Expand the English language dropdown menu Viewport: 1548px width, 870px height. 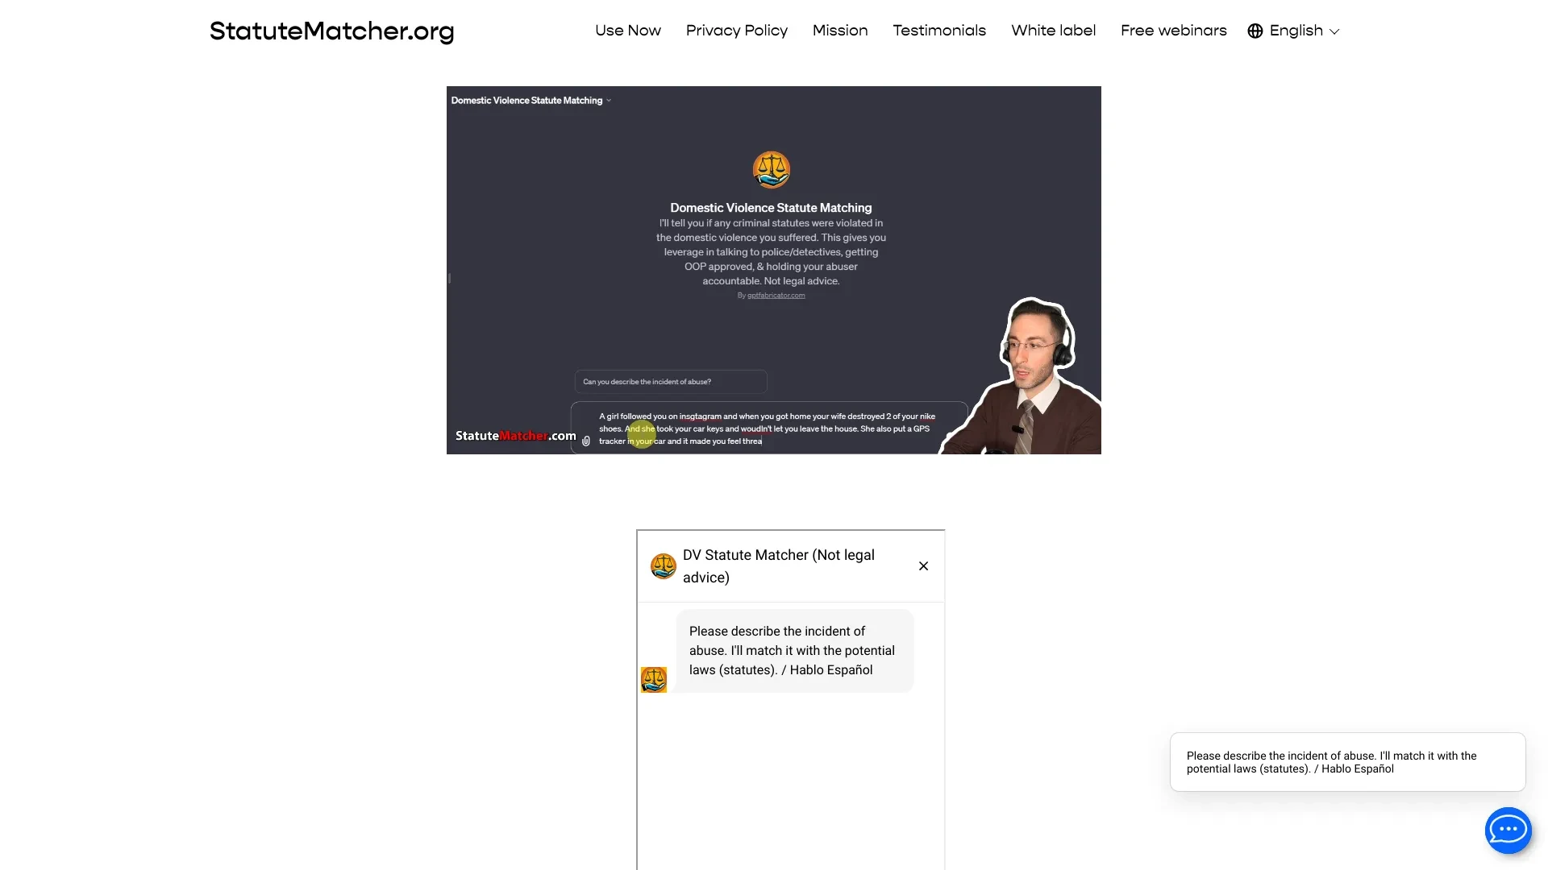click(1293, 31)
